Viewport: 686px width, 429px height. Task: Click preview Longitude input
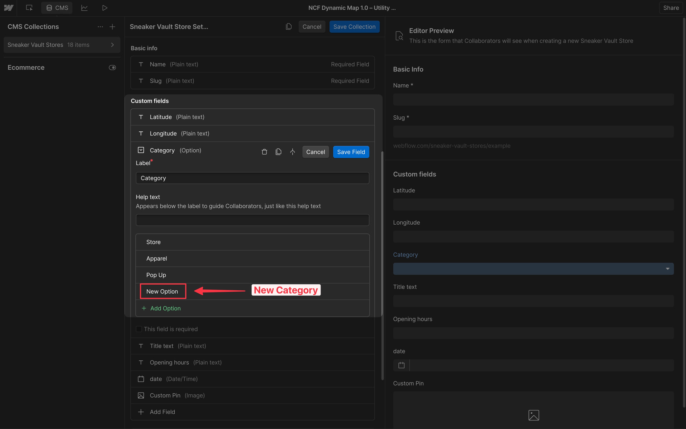point(533,237)
